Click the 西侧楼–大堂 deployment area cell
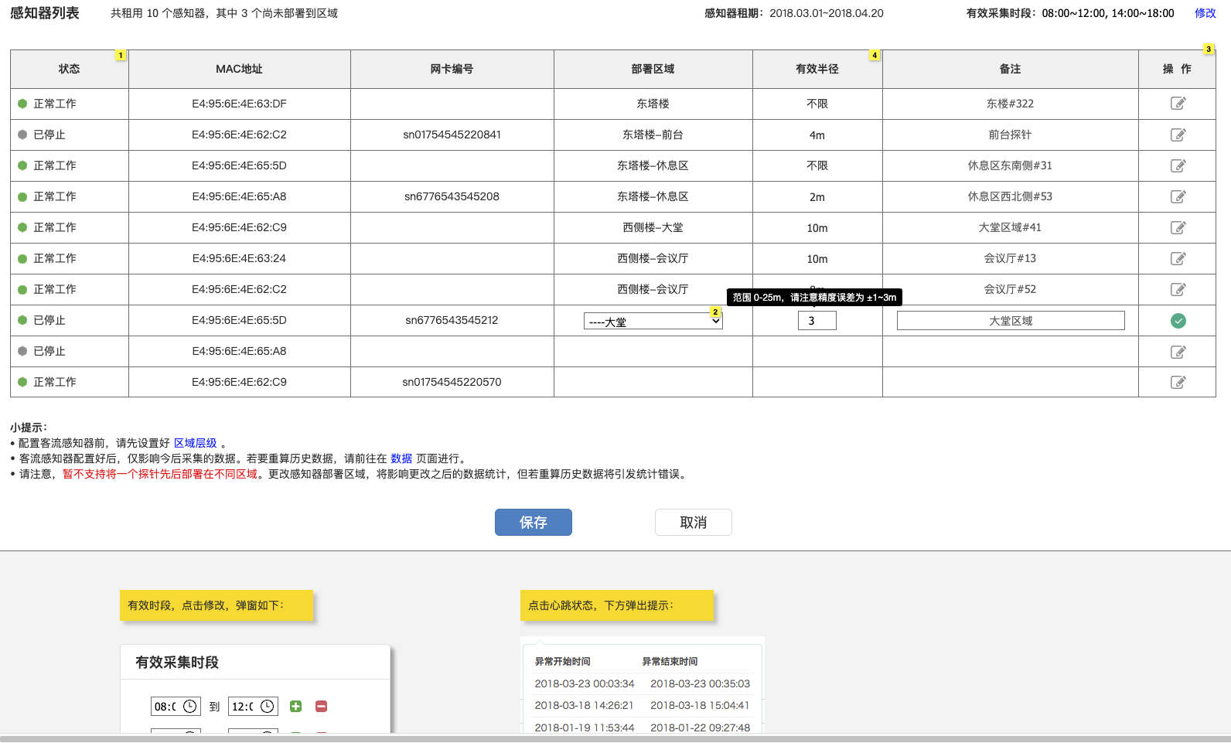This screenshot has height=743, width=1231. (x=653, y=227)
